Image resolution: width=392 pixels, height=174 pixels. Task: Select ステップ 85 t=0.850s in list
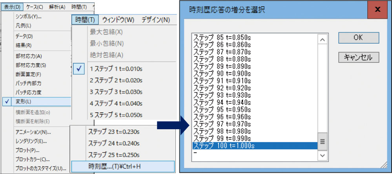(255, 38)
